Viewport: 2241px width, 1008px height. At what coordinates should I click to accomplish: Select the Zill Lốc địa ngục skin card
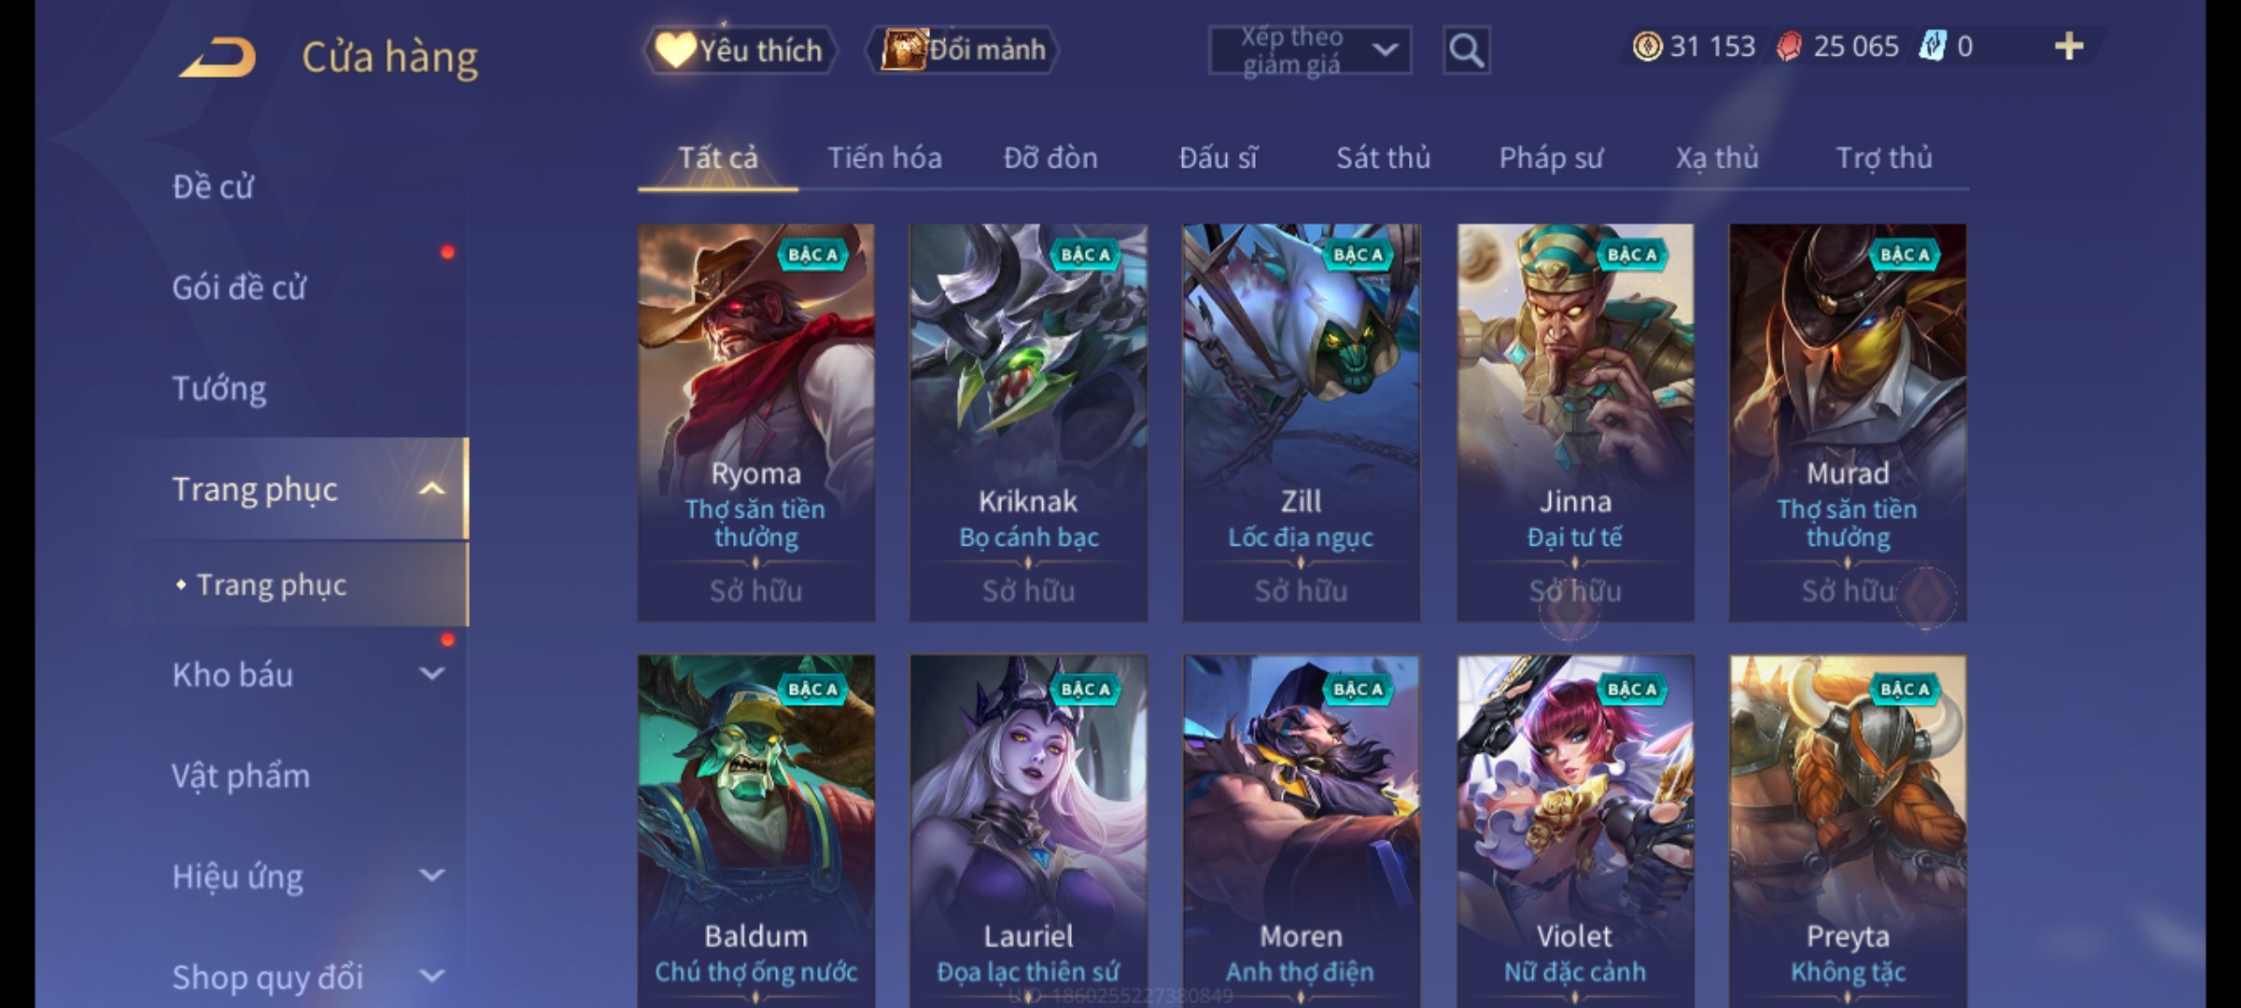(x=1301, y=423)
